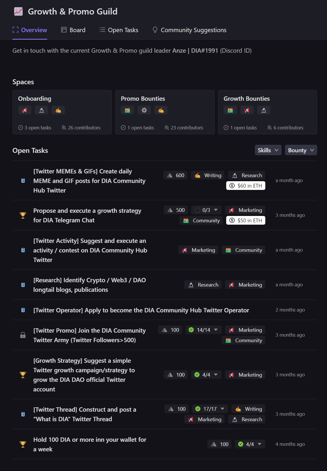Viewport: 327px width, 471px height.
Task: Click trophy icon beside Telegram growth strategy task
Action: coord(23,215)
